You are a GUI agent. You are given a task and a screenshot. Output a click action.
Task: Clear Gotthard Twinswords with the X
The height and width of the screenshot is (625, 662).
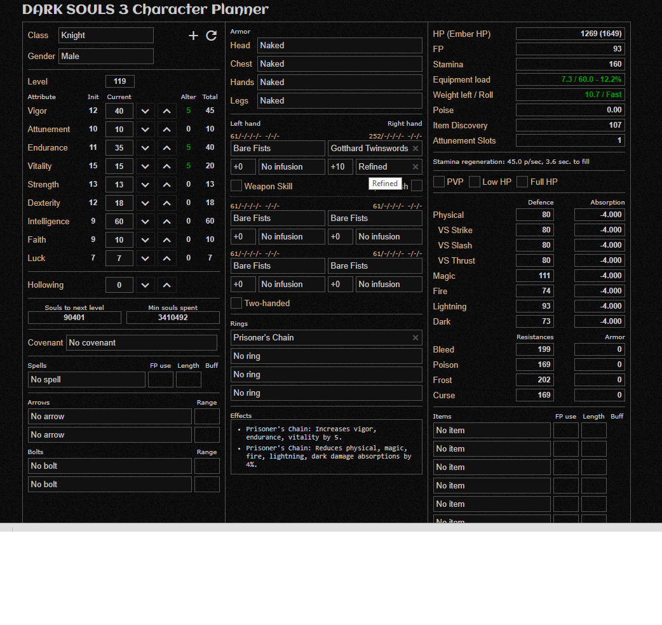click(415, 149)
